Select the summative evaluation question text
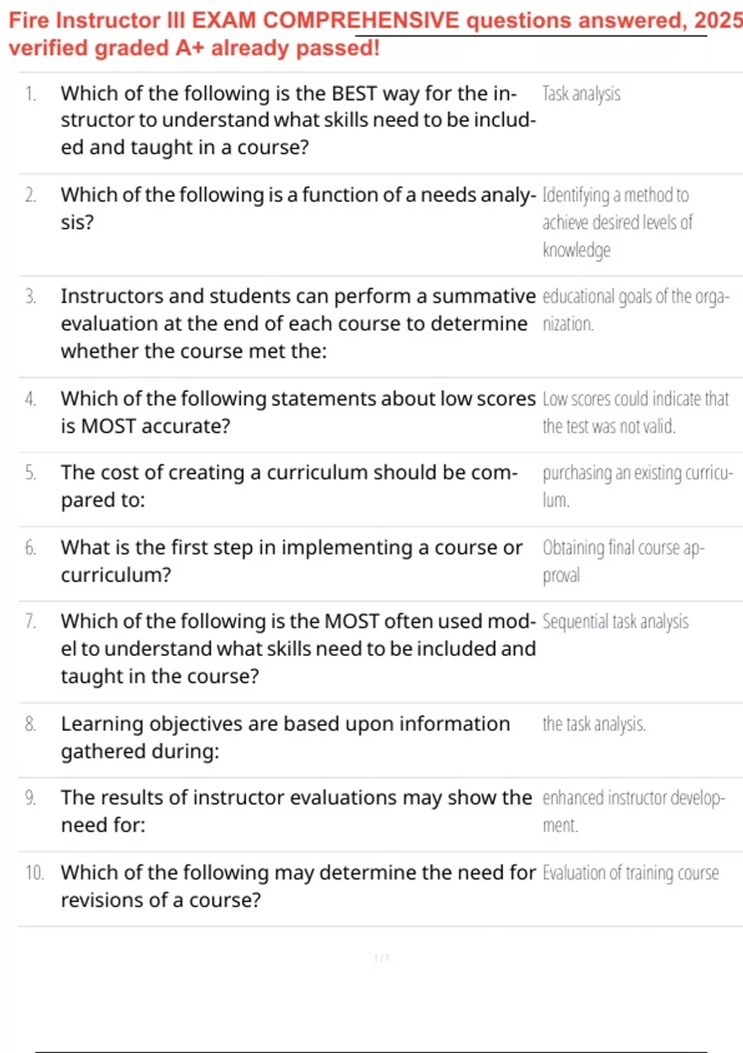 [x=298, y=323]
